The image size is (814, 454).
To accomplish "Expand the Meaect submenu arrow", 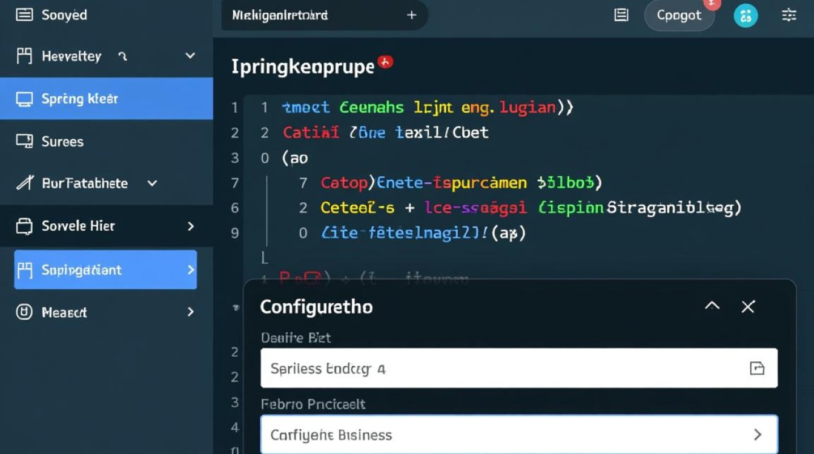I will coord(191,312).
